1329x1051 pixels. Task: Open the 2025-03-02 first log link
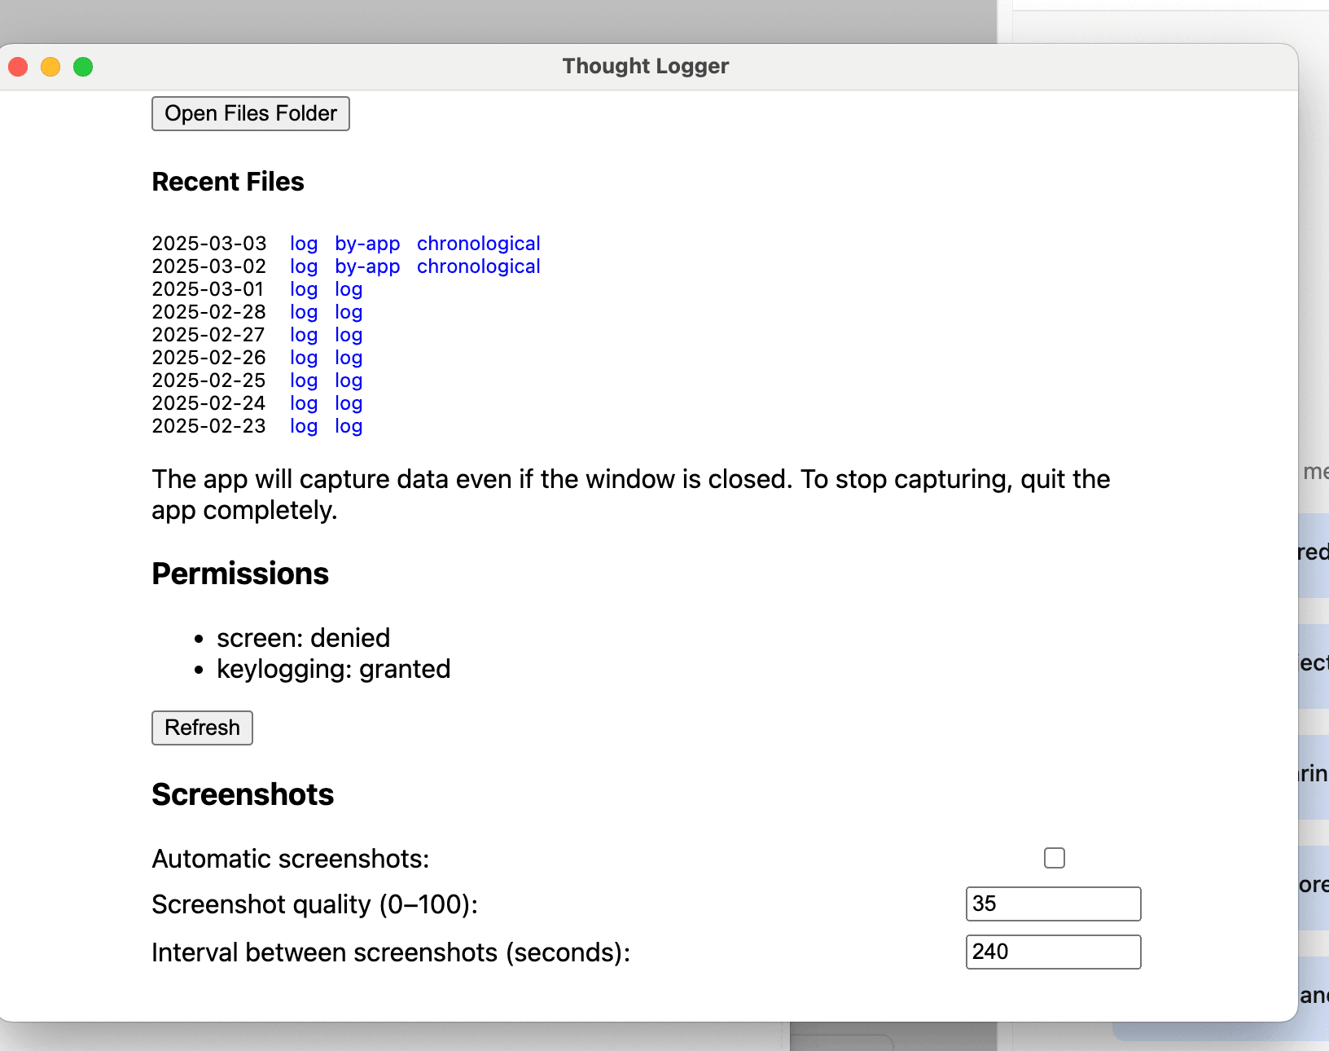coord(304,266)
